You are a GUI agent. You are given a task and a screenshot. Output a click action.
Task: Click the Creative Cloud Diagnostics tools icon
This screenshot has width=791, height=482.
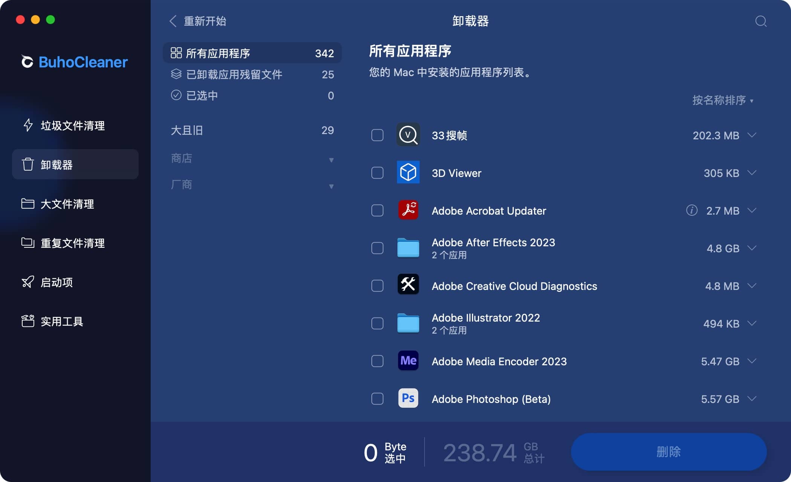[x=408, y=285]
